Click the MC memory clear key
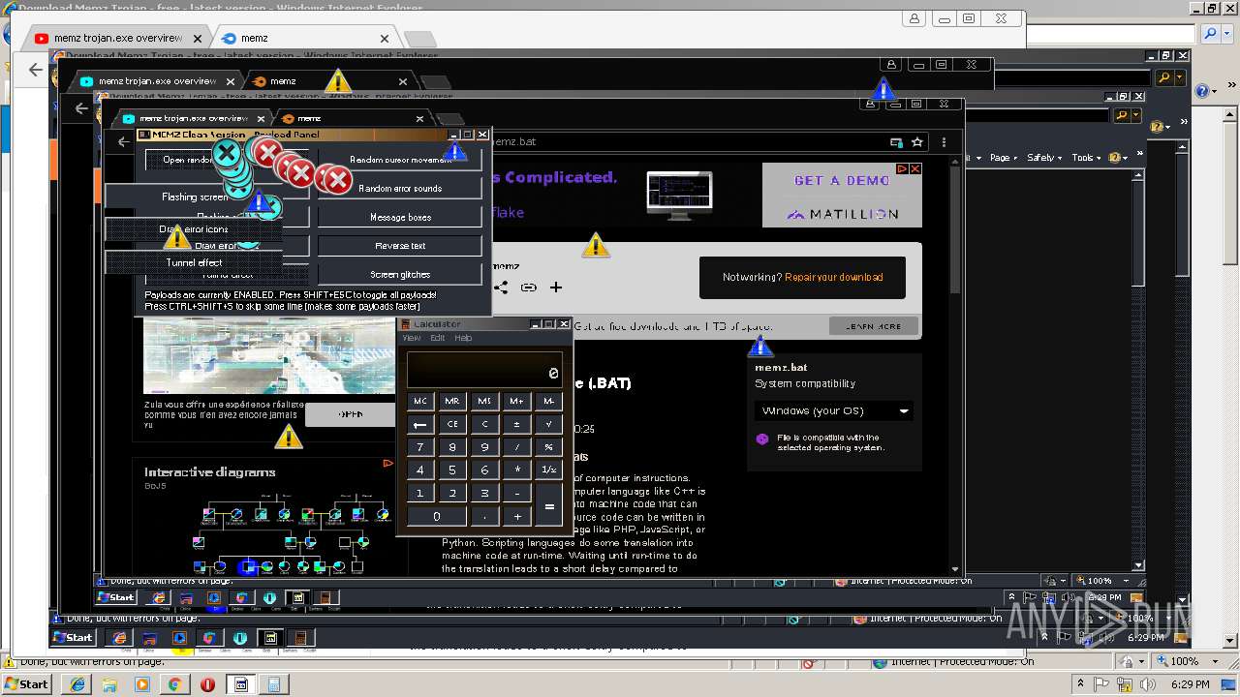1240x697 pixels. [x=419, y=401]
